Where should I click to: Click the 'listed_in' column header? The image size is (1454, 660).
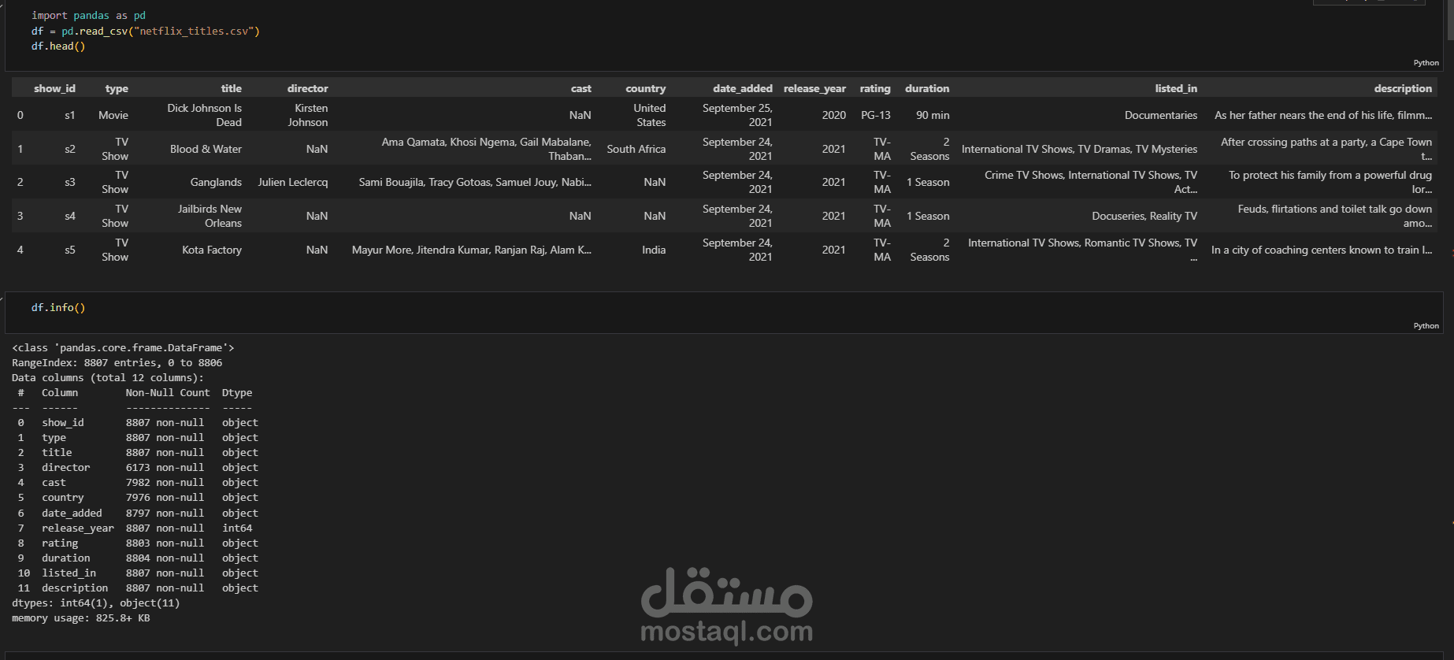coord(1176,89)
